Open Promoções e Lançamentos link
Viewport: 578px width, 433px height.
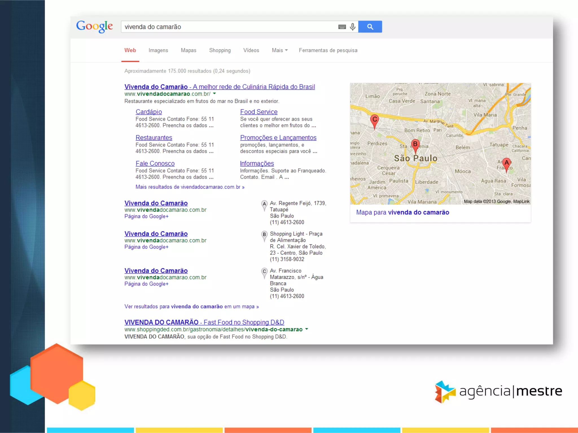point(278,138)
